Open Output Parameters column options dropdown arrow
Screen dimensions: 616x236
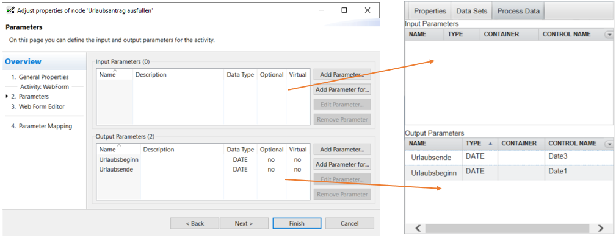click(609, 144)
